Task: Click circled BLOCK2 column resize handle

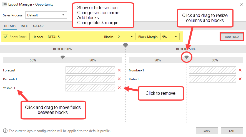Action: coord(187,57)
